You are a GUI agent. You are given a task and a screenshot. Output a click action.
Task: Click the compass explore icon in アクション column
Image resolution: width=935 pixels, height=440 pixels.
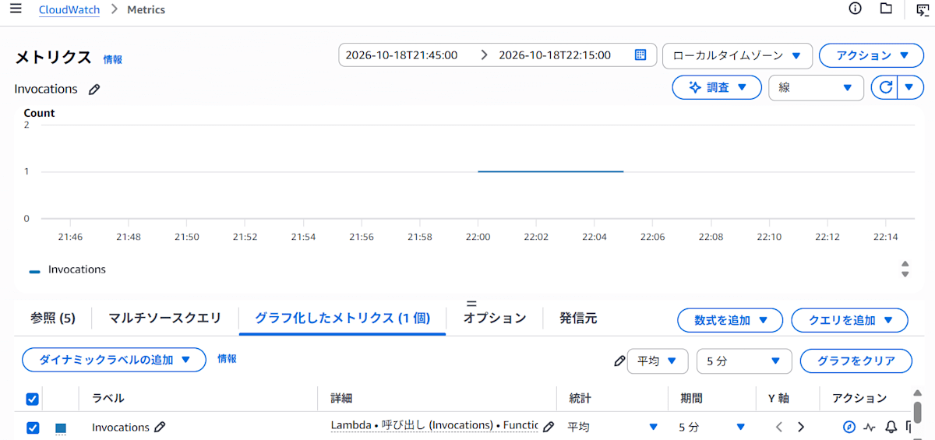[x=849, y=427]
